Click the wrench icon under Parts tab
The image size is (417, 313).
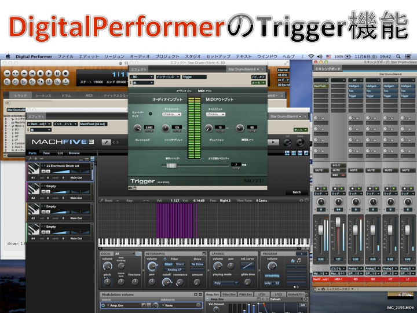30,159
